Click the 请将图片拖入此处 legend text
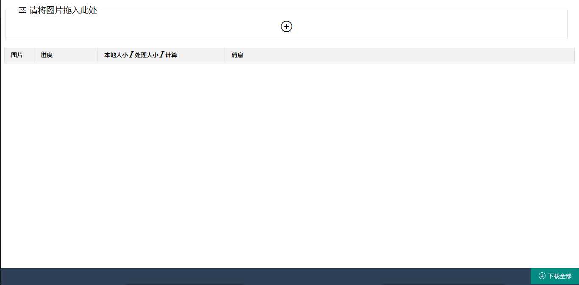This screenshot has width=579, height=285. (63, 10)
